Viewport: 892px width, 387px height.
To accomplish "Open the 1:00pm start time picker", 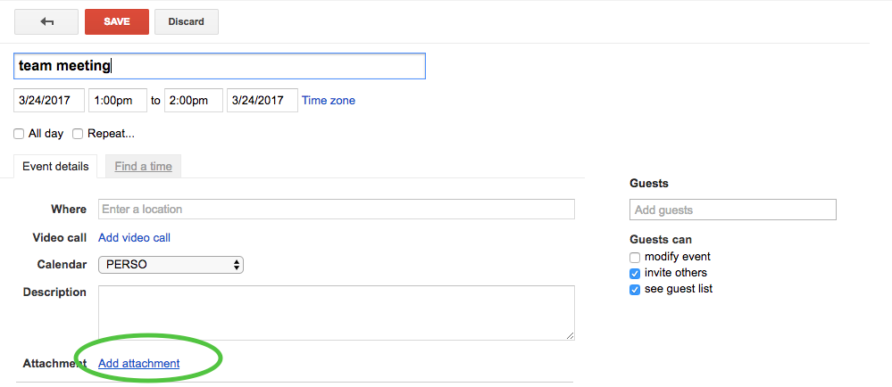I will tap(118, 101).
